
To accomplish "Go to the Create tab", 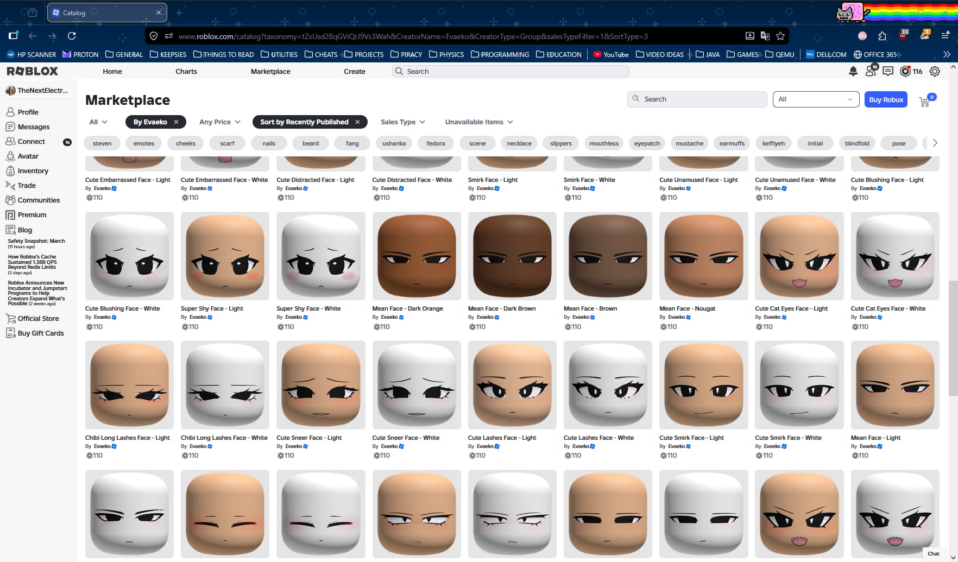I will click(355, 71).
